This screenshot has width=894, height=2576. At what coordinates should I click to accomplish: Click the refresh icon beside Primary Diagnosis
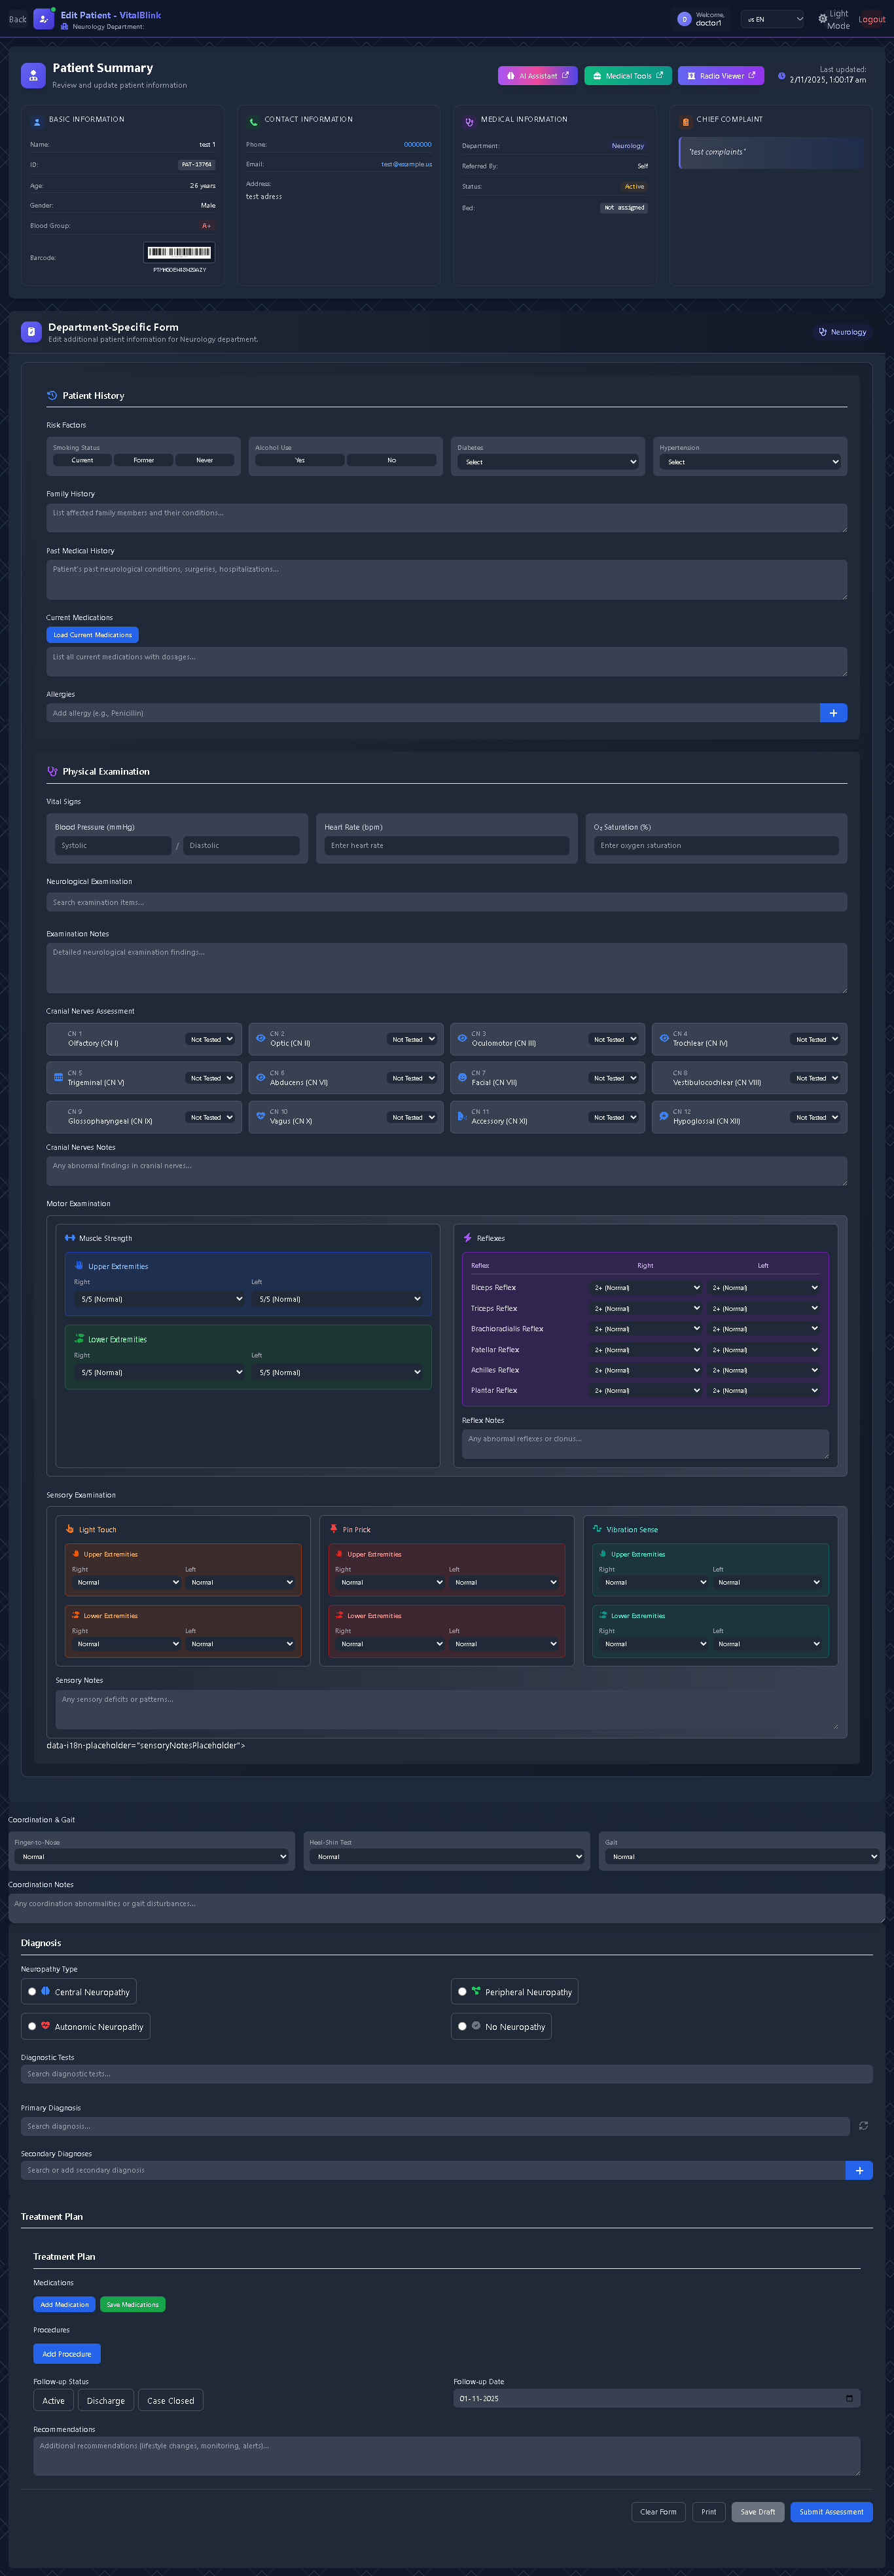[862, 2125]
